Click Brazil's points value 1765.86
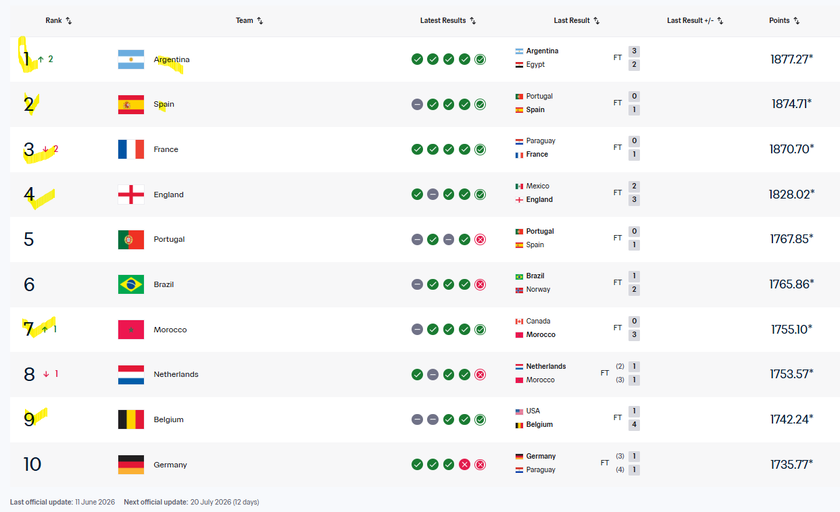The height and width of the screenshot is (512, 840). (x=791, y=284)
